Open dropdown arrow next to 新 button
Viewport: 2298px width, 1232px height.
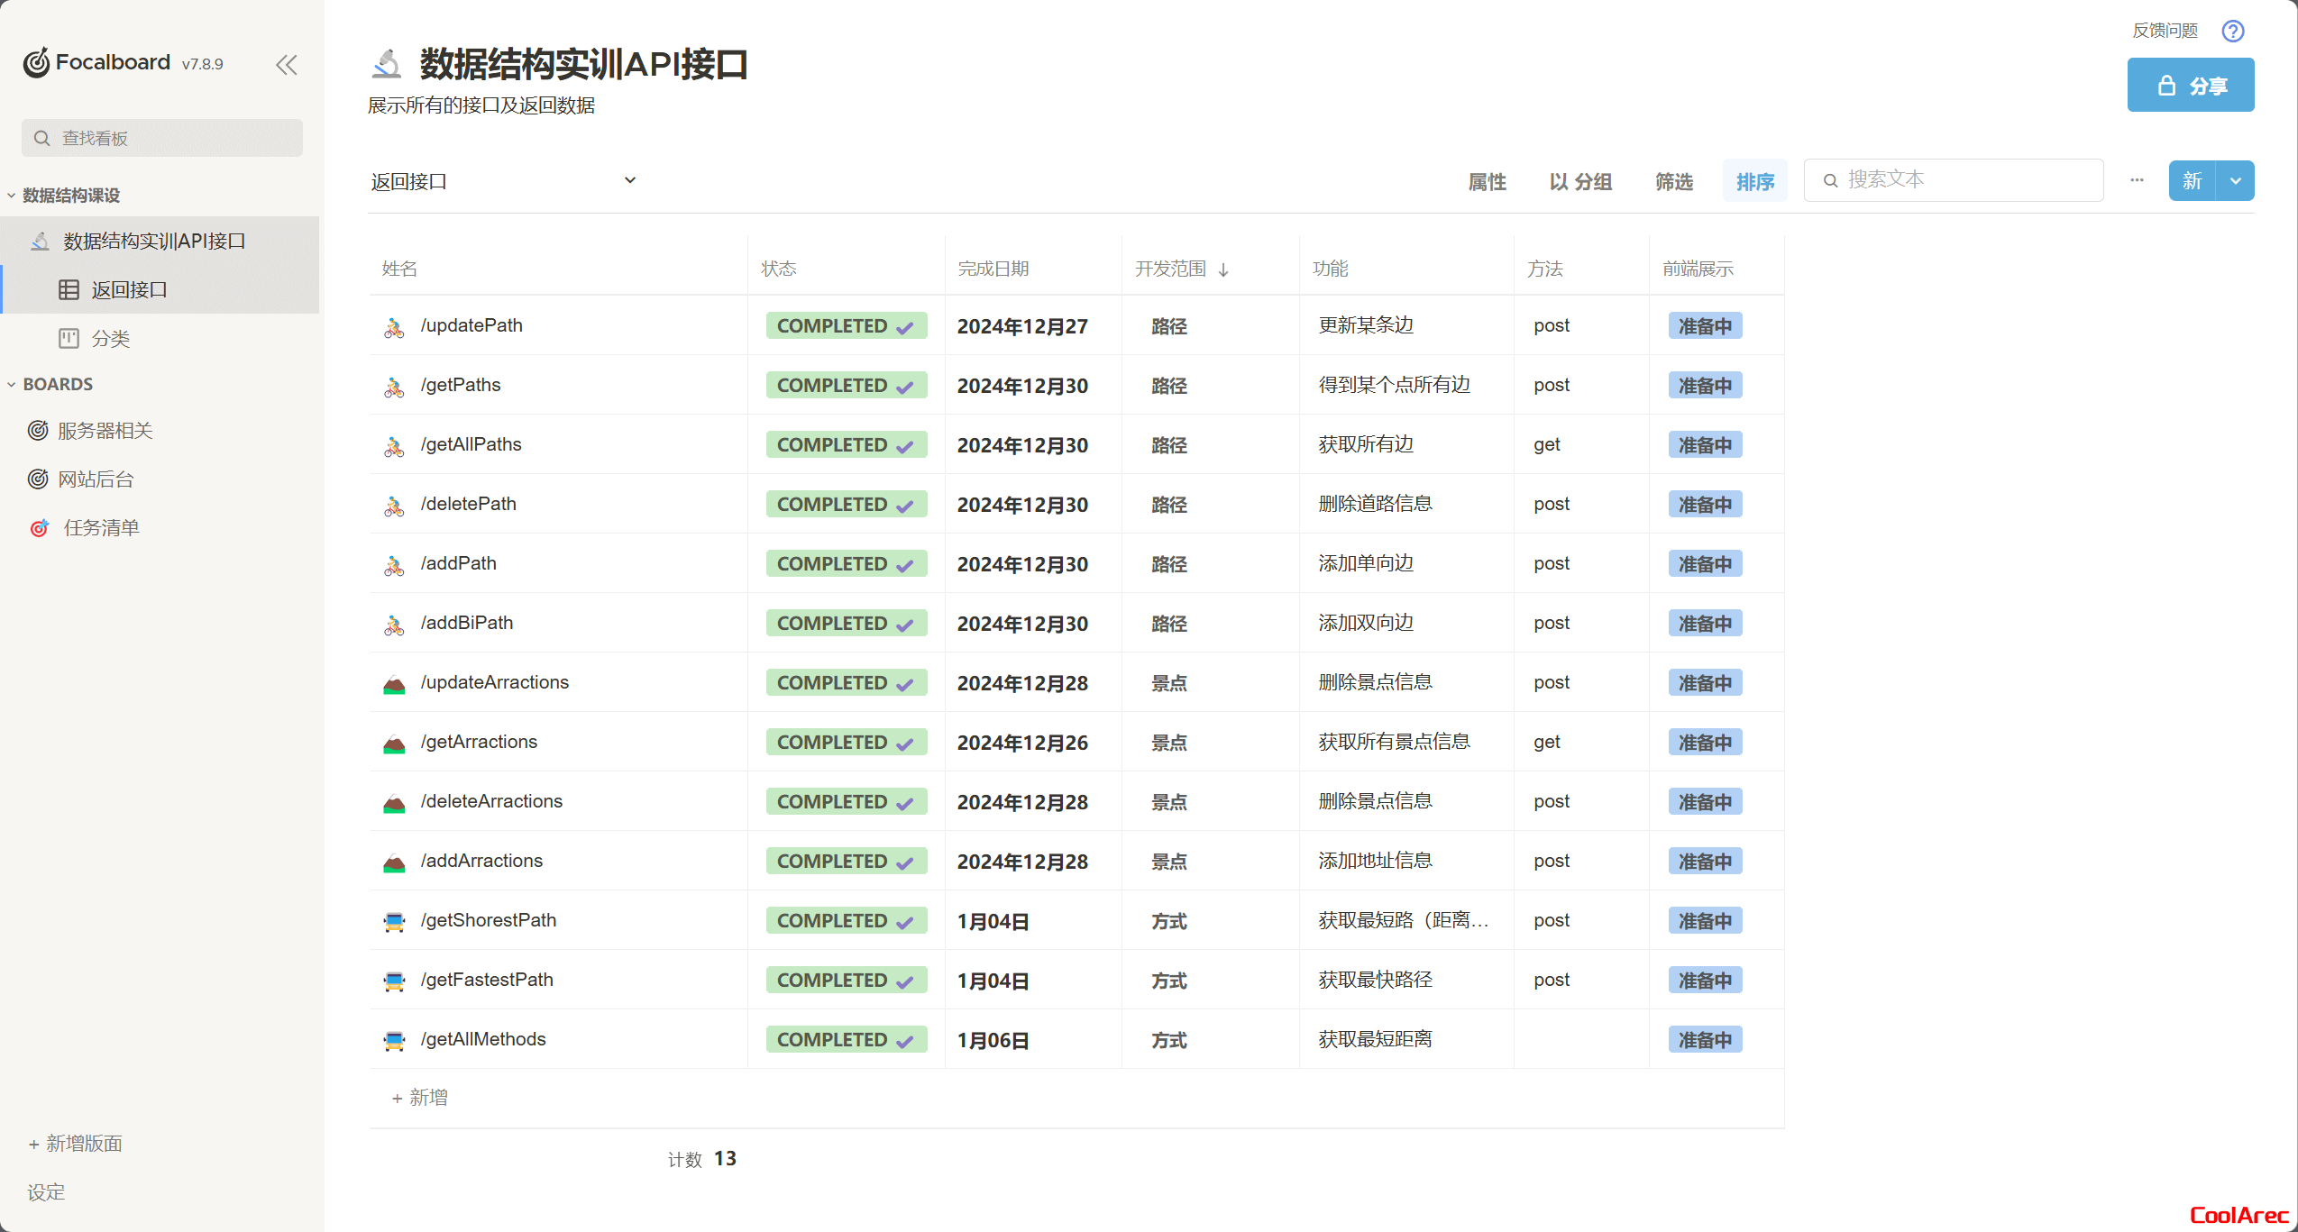pyautogui.click(x=2236, y=181)
